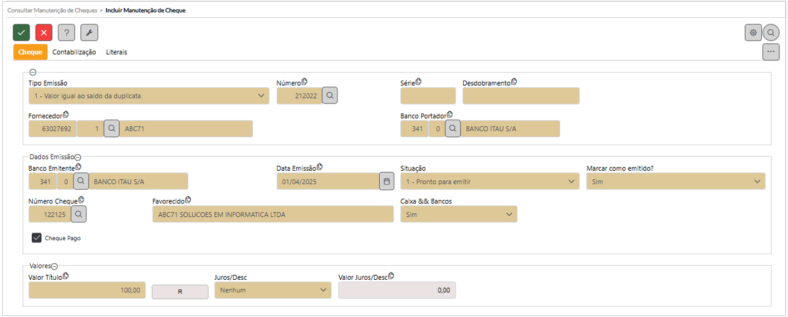Collapse the Dados Emissão section
This screenshot has height=317, width=788.
pyautogui.click(x=78, y=158)
